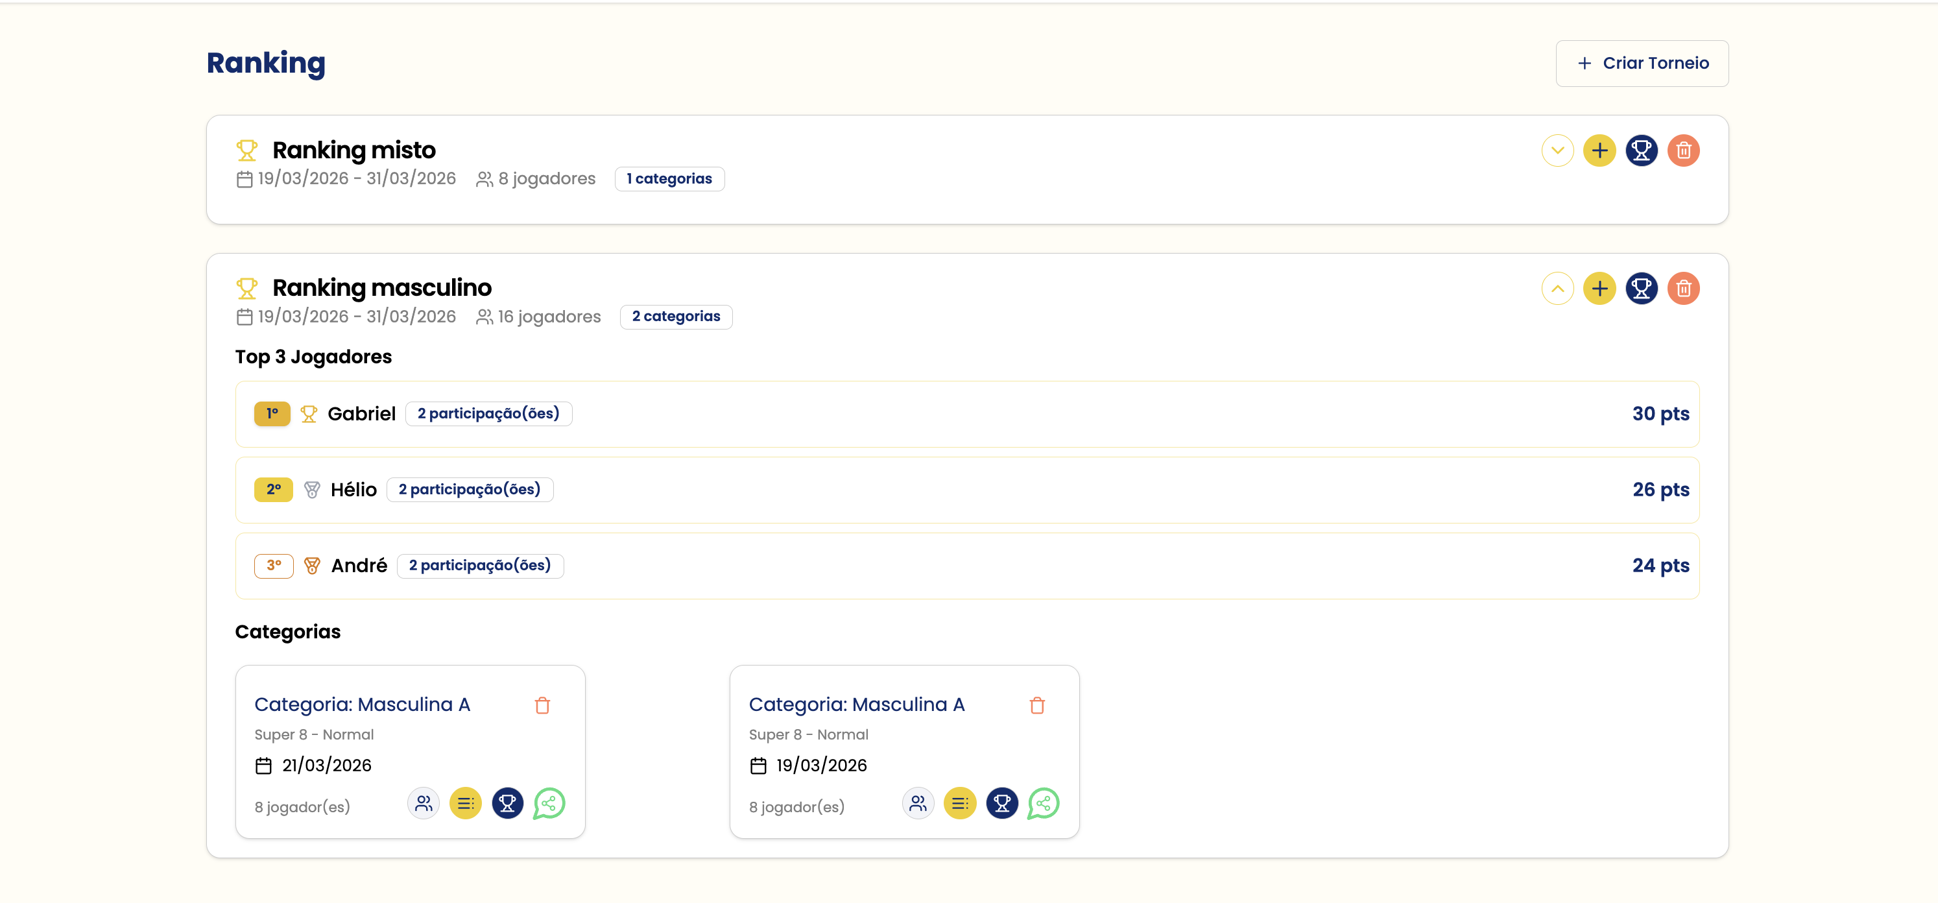Screen dimensions: 1938x903
Task: Share the 19/03/2026 category via green icon
Action: coord(1044,804)
